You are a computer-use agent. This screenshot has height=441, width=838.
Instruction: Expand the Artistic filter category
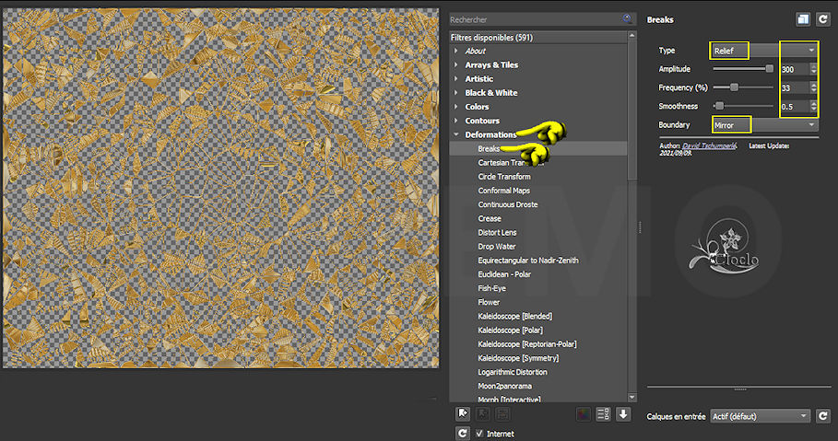pyautogui.click(x=456, y=79)
